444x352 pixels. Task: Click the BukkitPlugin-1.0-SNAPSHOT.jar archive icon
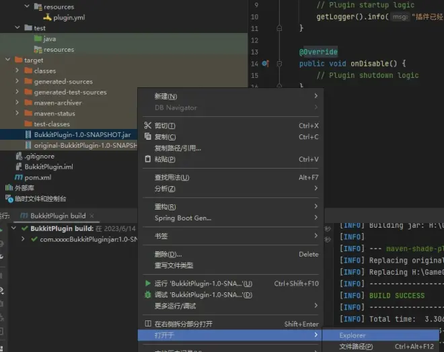[x=28, y=134]
